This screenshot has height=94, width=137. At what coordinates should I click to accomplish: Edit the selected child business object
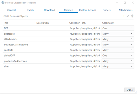(x=128, y=16)
